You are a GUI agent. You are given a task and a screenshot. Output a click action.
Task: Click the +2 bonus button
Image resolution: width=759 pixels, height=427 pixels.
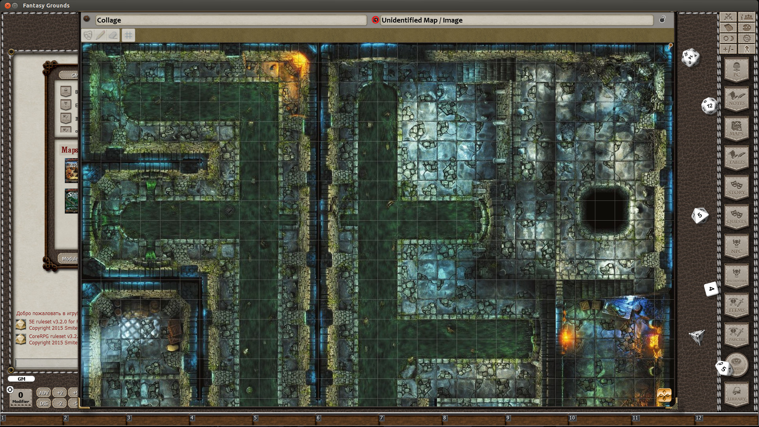pyautogui.click(x=60, y=393)
